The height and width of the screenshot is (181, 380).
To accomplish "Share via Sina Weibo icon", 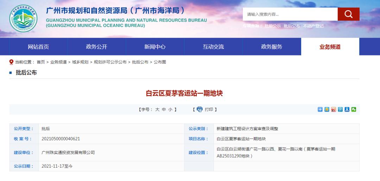I will (x=334, y=109).
